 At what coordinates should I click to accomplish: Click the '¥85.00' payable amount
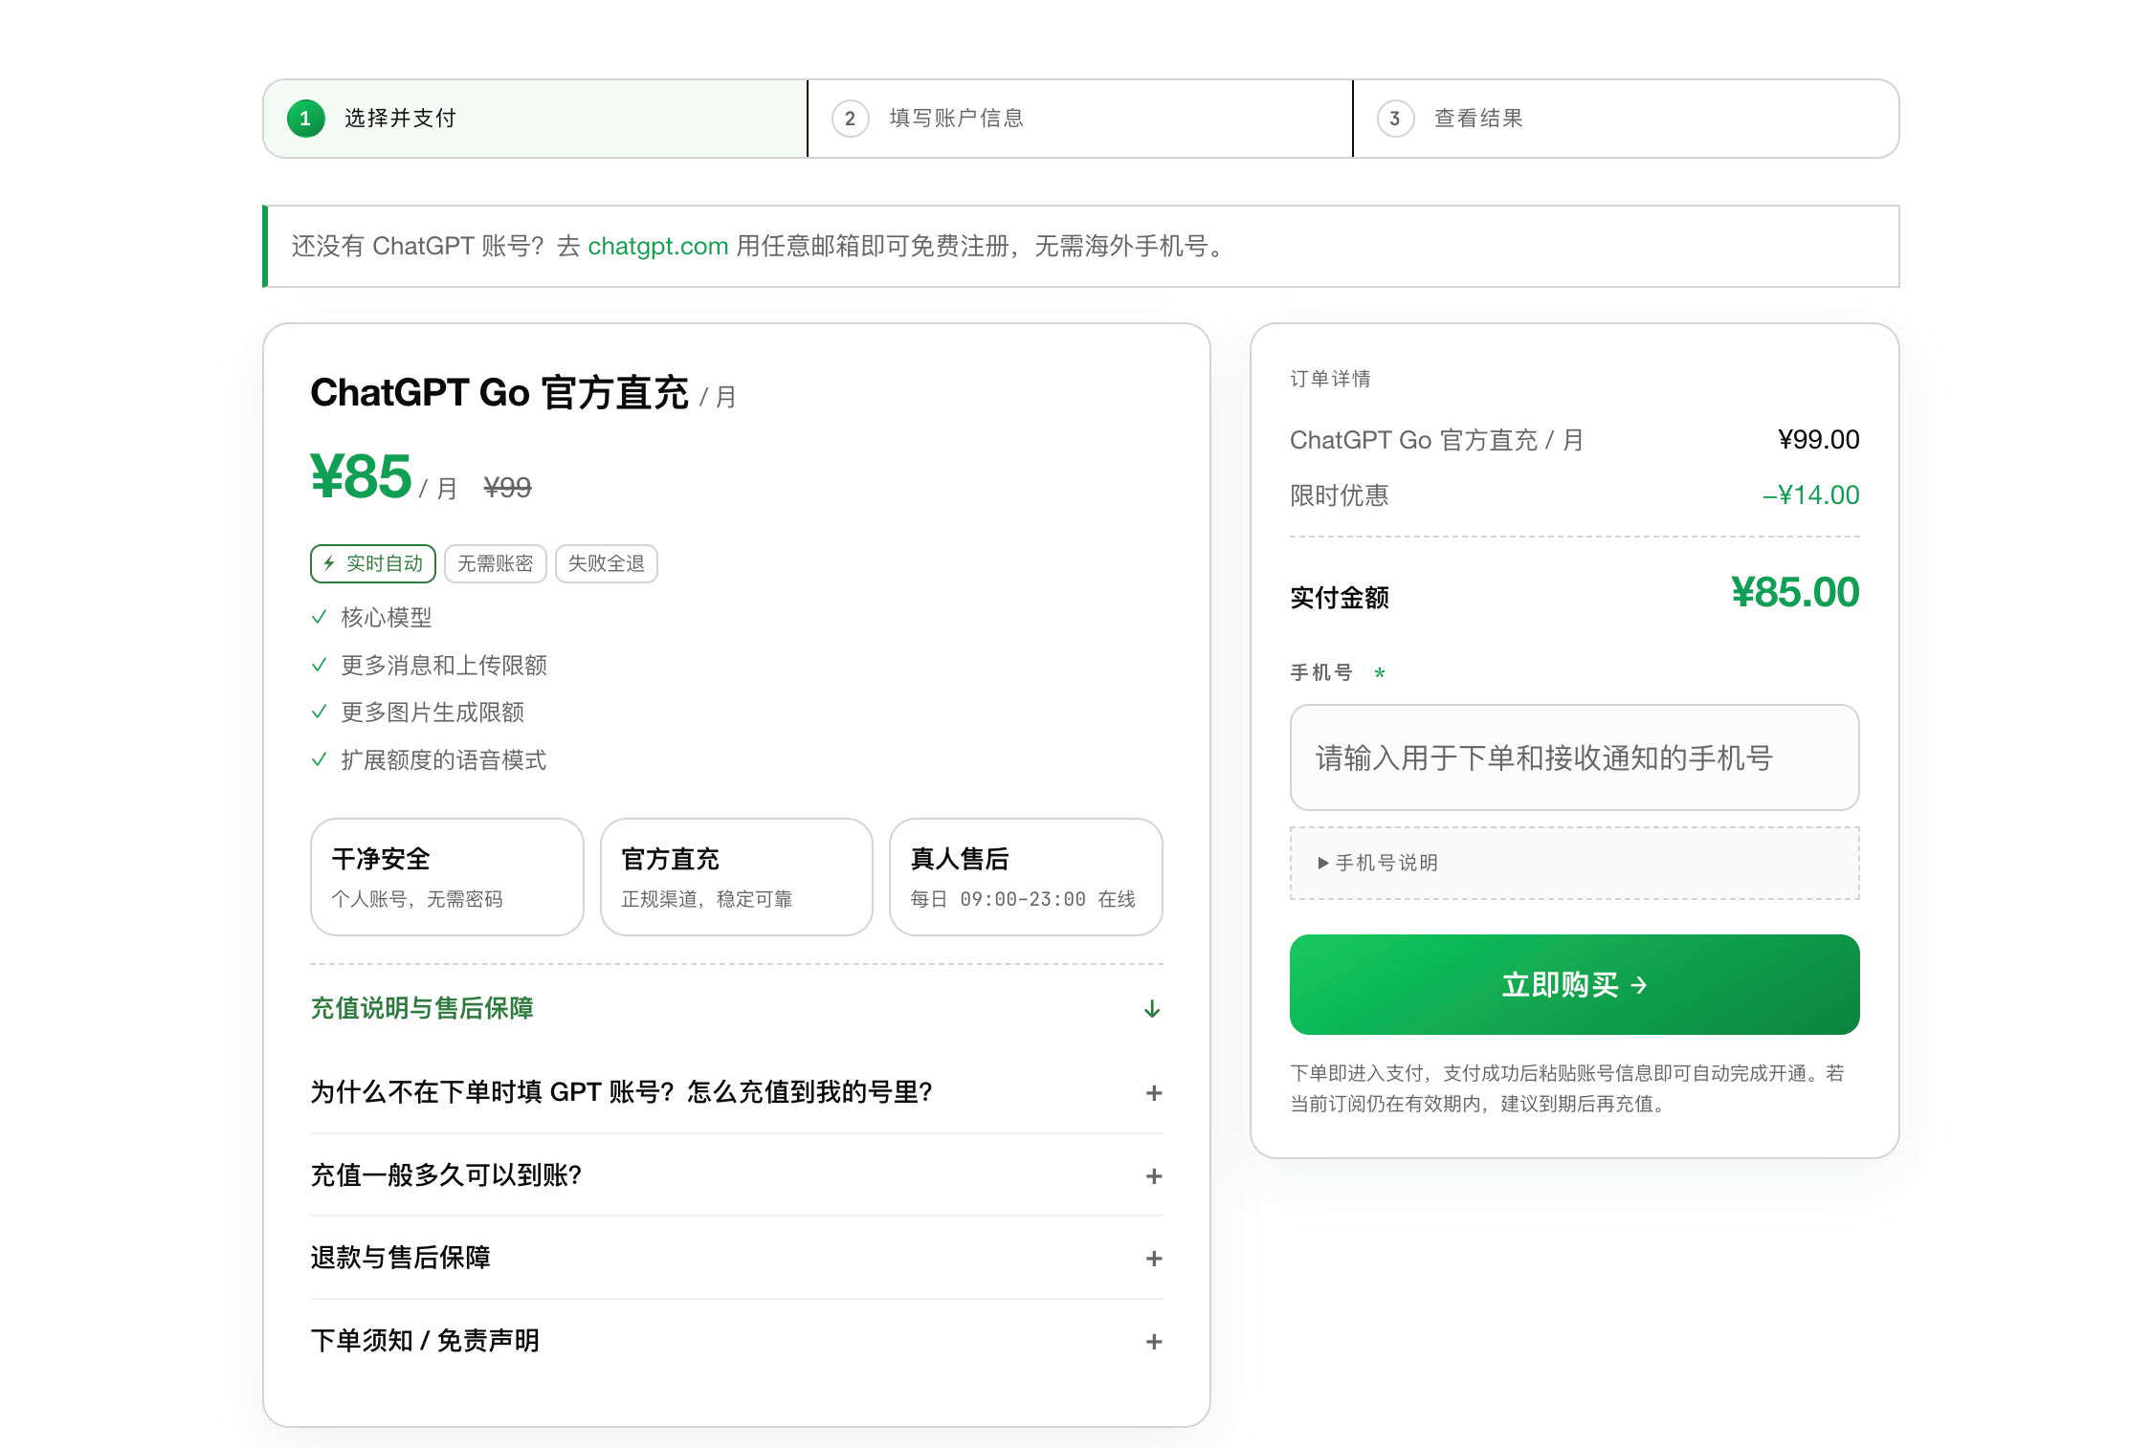[x=1795, y=593]
